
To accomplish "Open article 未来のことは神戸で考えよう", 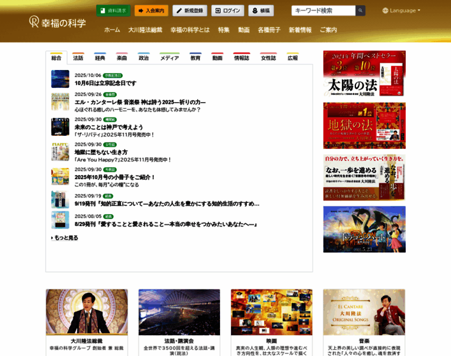I will (109, 127).
